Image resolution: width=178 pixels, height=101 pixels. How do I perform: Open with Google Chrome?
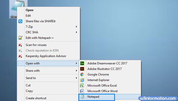pyautogui.click(x=110, y=74)
